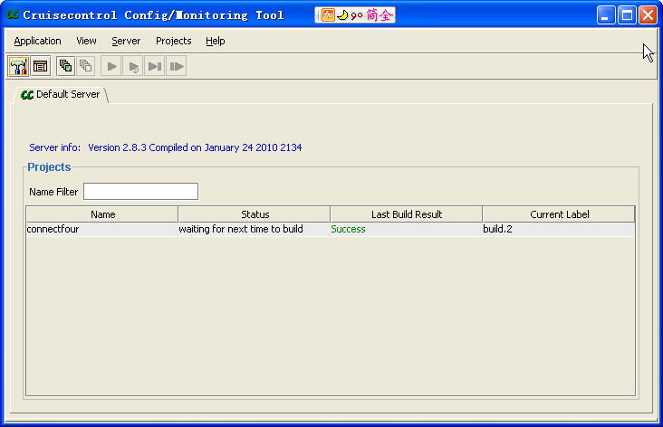Click the yellow moon IME icon
Viewport: 663px width, 427px height.
pos(342,15)
